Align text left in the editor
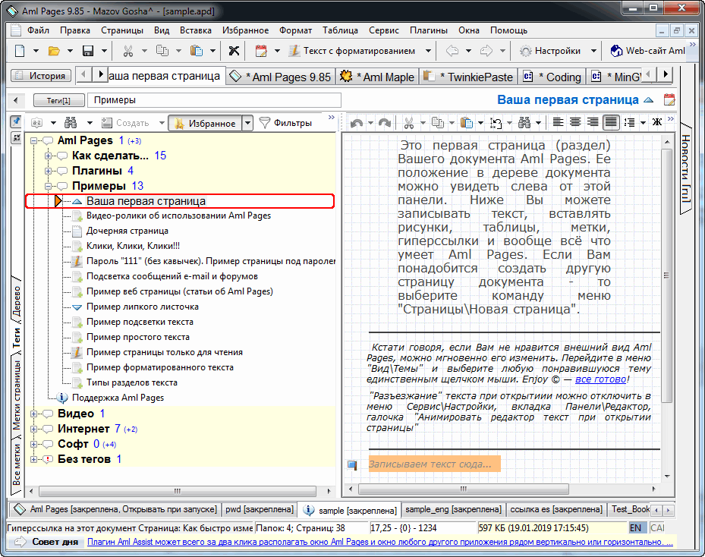Screen dimensions: 705x557 (558, 122)
